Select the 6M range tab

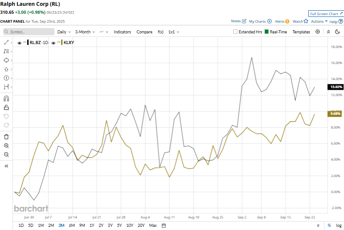click(72, 226)
